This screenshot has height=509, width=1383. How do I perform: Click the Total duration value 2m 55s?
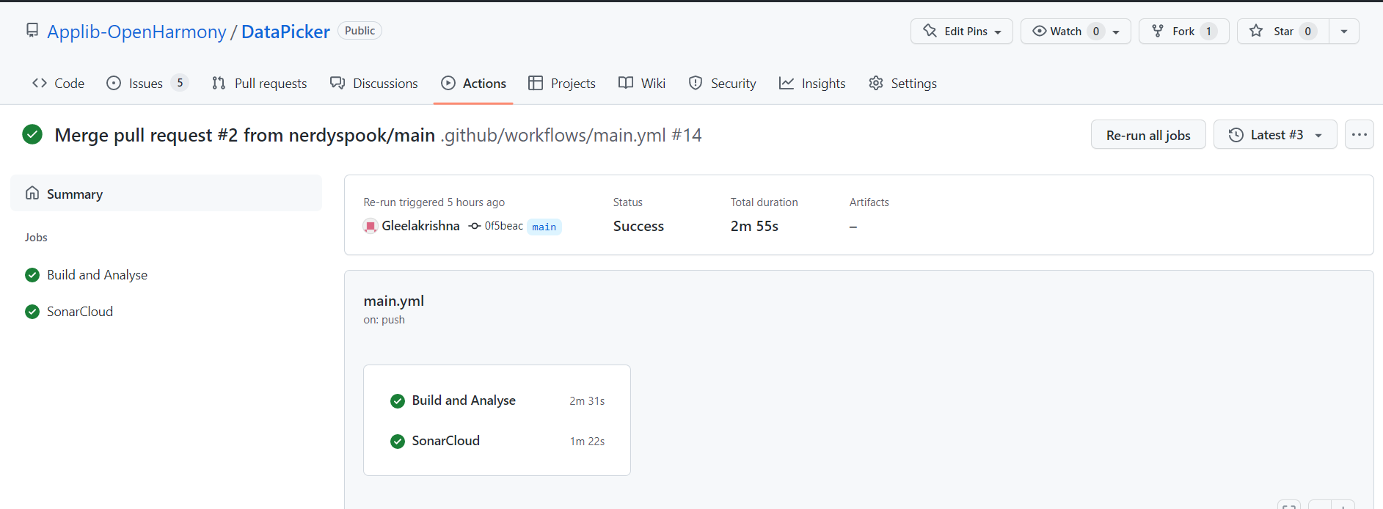point(754,226)
